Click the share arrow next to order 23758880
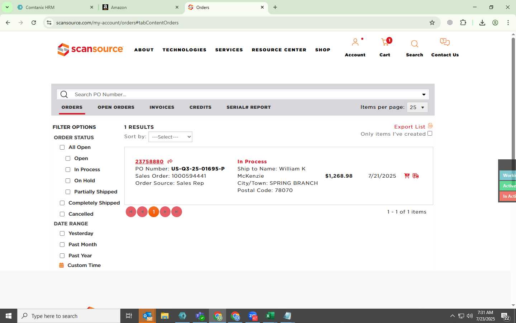516x323 pixels. pos(170,161)
